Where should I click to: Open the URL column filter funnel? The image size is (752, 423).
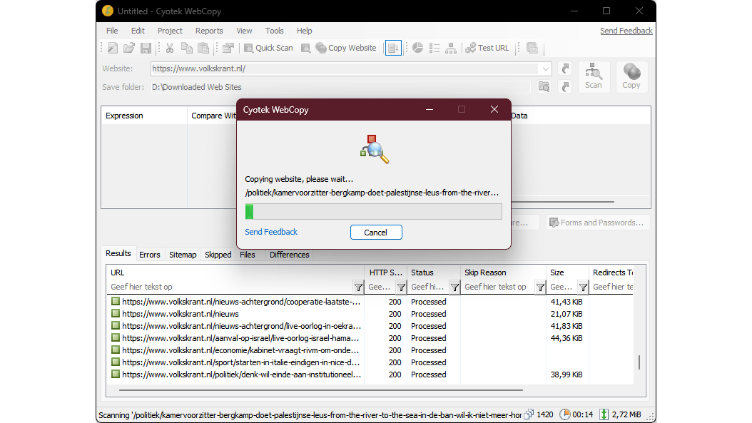point(358,287)
